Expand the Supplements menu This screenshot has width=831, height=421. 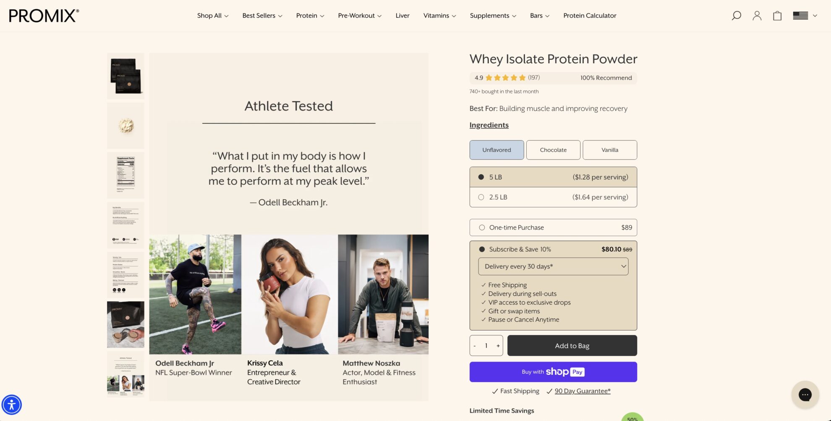(x=493, y=15)
